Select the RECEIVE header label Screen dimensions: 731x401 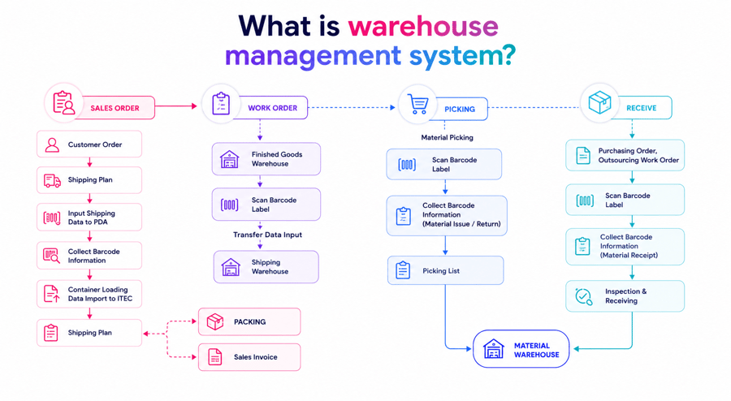tap(642, 108)
